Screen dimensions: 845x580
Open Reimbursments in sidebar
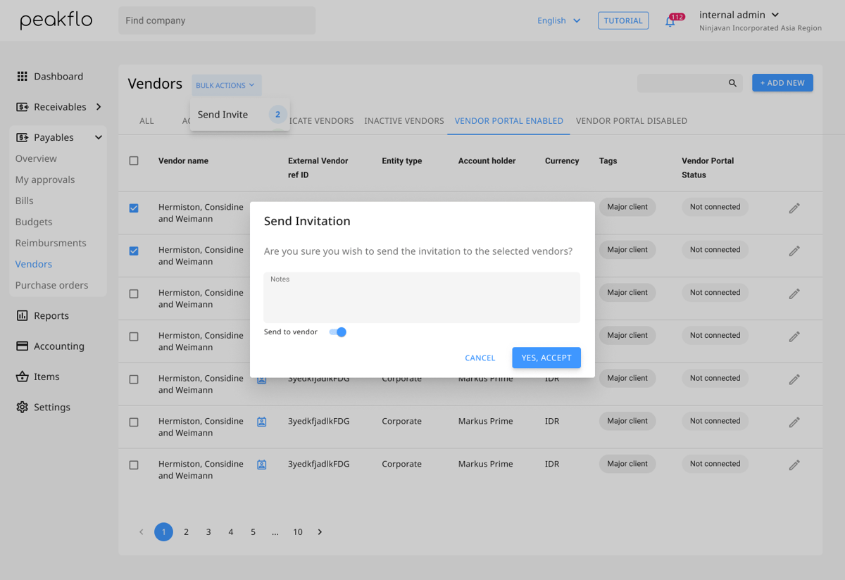point(51,243)
